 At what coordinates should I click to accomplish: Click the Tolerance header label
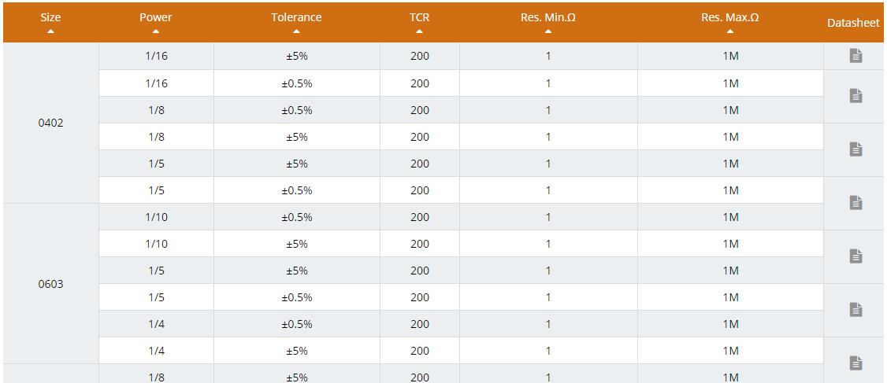(x=296, y=17)
